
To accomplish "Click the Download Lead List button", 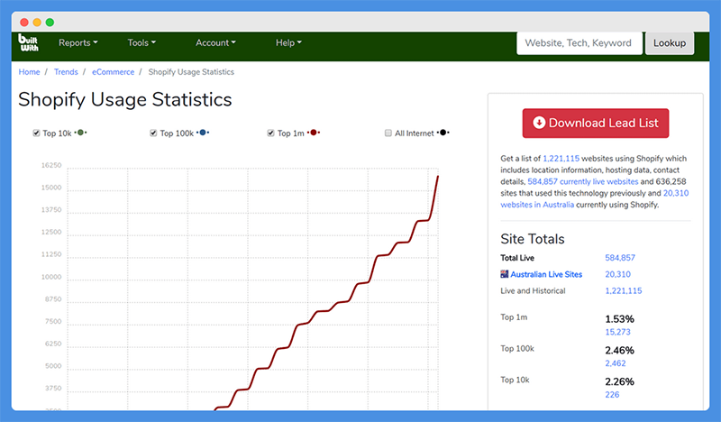I will pos(596,123).
